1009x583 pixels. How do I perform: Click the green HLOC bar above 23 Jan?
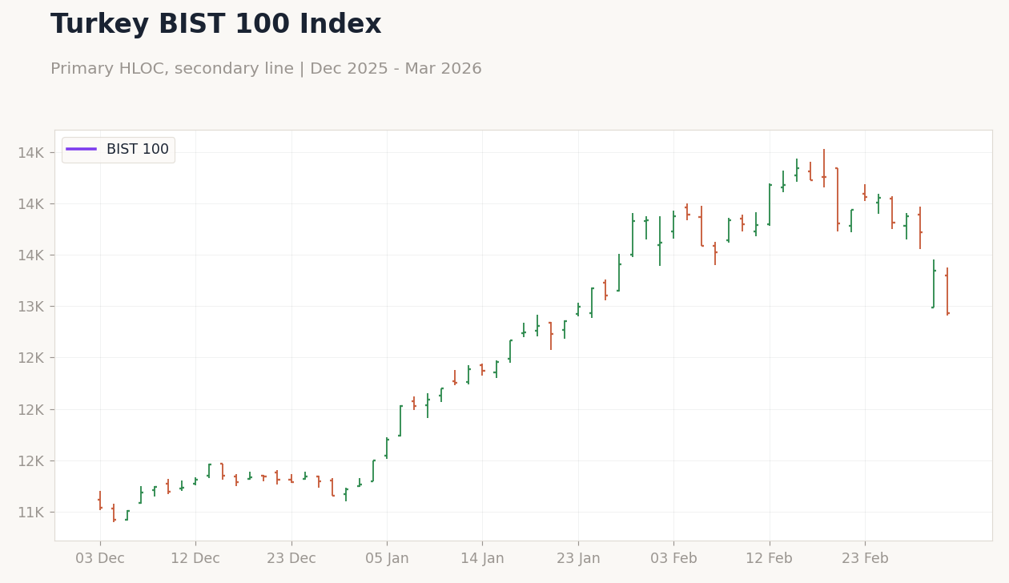point(578,309)
